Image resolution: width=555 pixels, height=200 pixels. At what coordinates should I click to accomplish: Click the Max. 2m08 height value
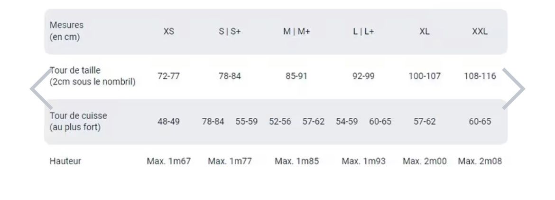[x=480, y=162]
